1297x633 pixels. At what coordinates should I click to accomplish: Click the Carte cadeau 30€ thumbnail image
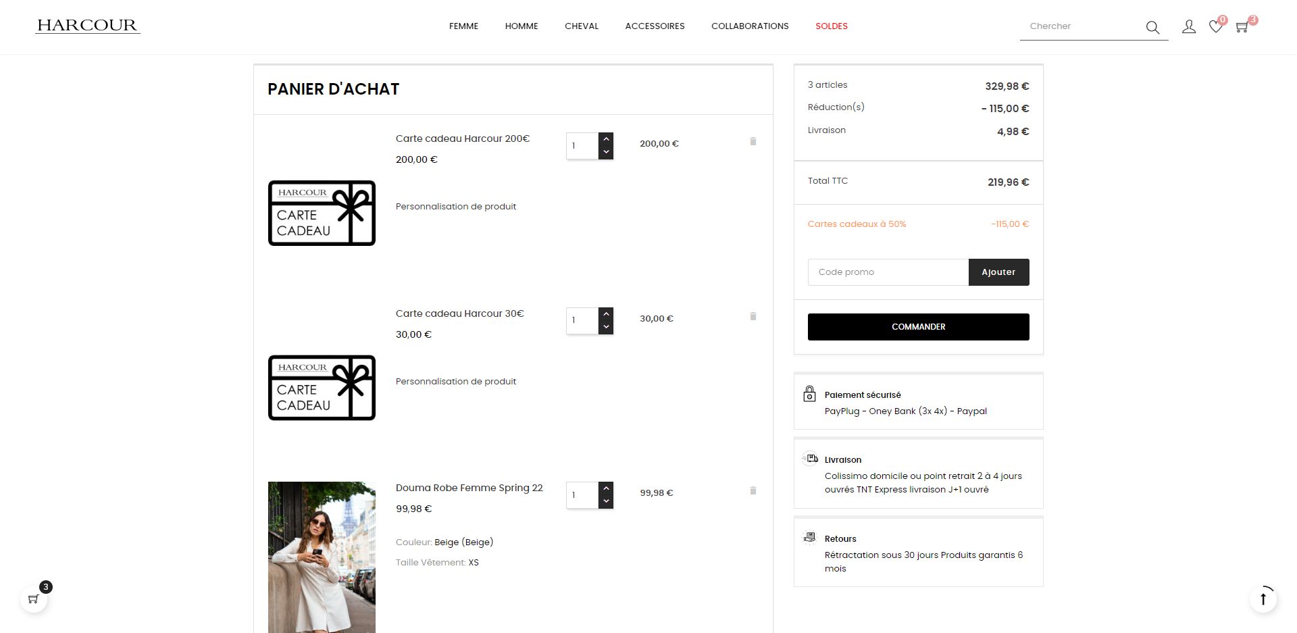(x=322, y=388)
